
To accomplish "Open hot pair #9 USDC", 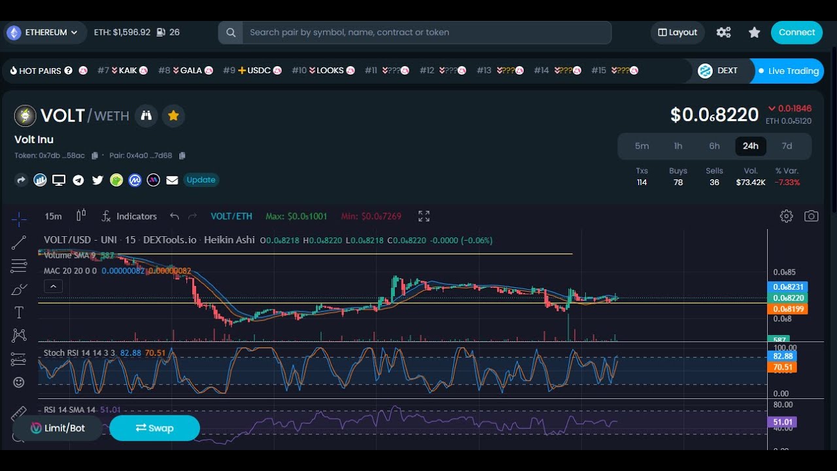I will [x=252, y=71].
